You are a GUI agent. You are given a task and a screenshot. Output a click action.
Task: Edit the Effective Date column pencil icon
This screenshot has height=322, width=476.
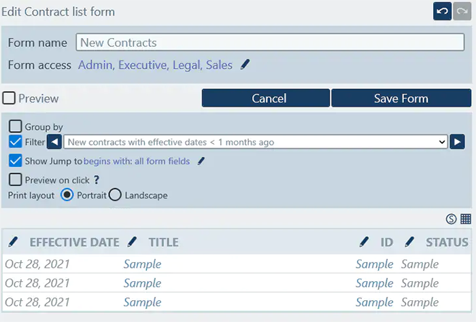point(14,242)
